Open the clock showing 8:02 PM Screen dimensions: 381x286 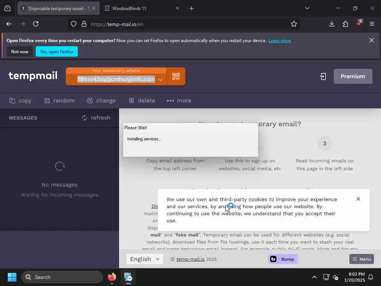[x=355, y=277]
